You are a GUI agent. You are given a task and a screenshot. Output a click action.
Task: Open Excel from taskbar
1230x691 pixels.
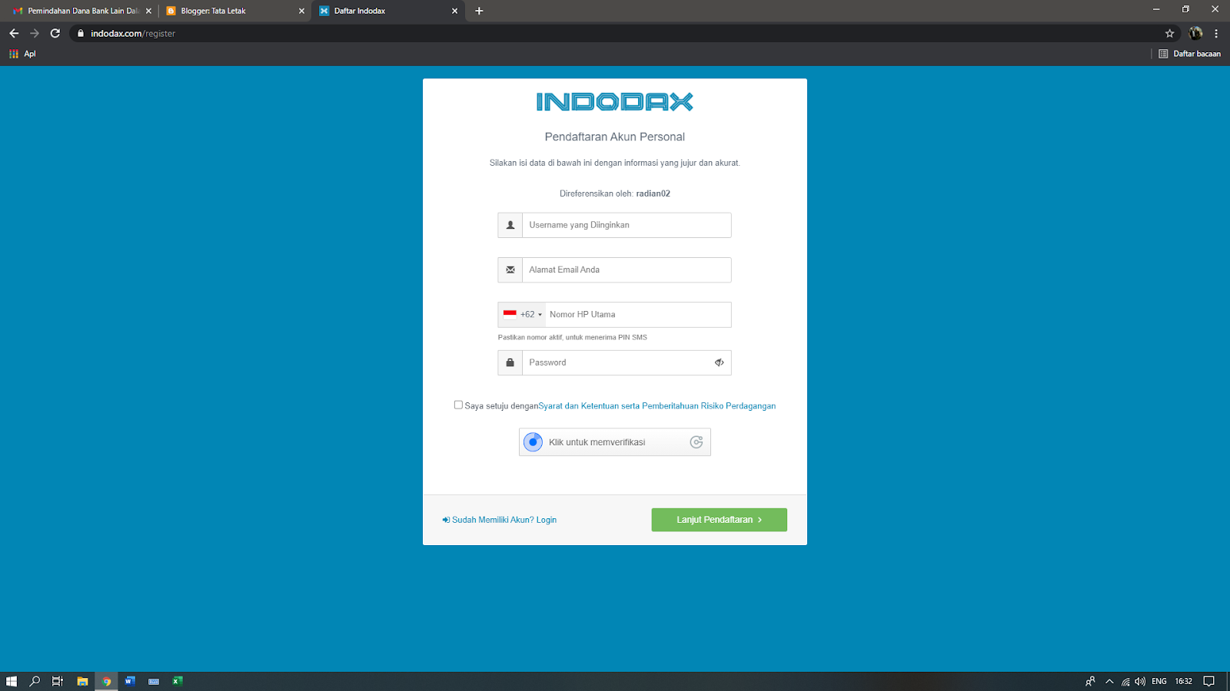point(178,681)
